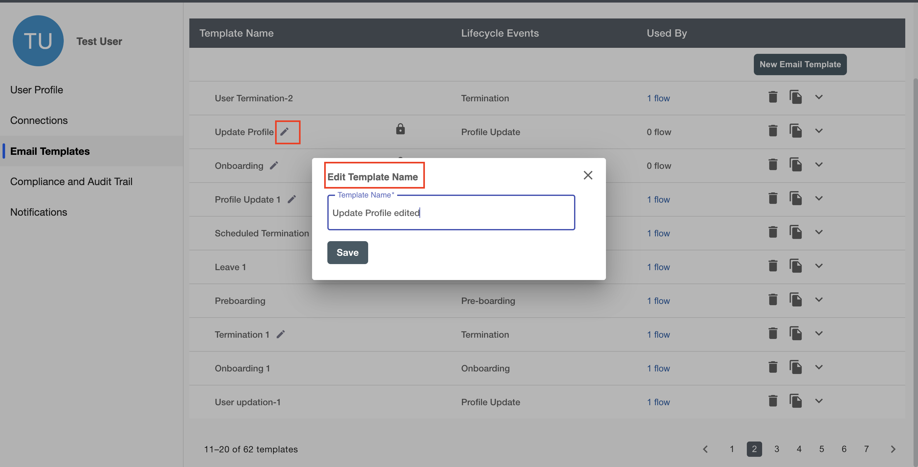Sort by Template Name column header
This screenshot has width=918, height=467.
[236, 33]
